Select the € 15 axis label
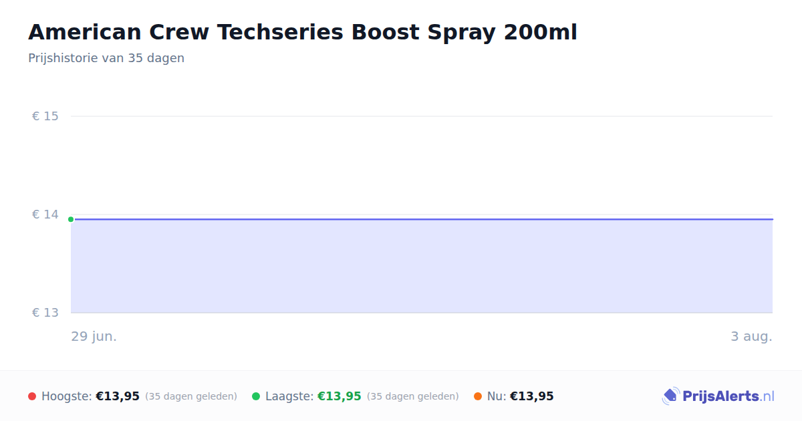This screenshot has width=802, height=421. (45, 116)
